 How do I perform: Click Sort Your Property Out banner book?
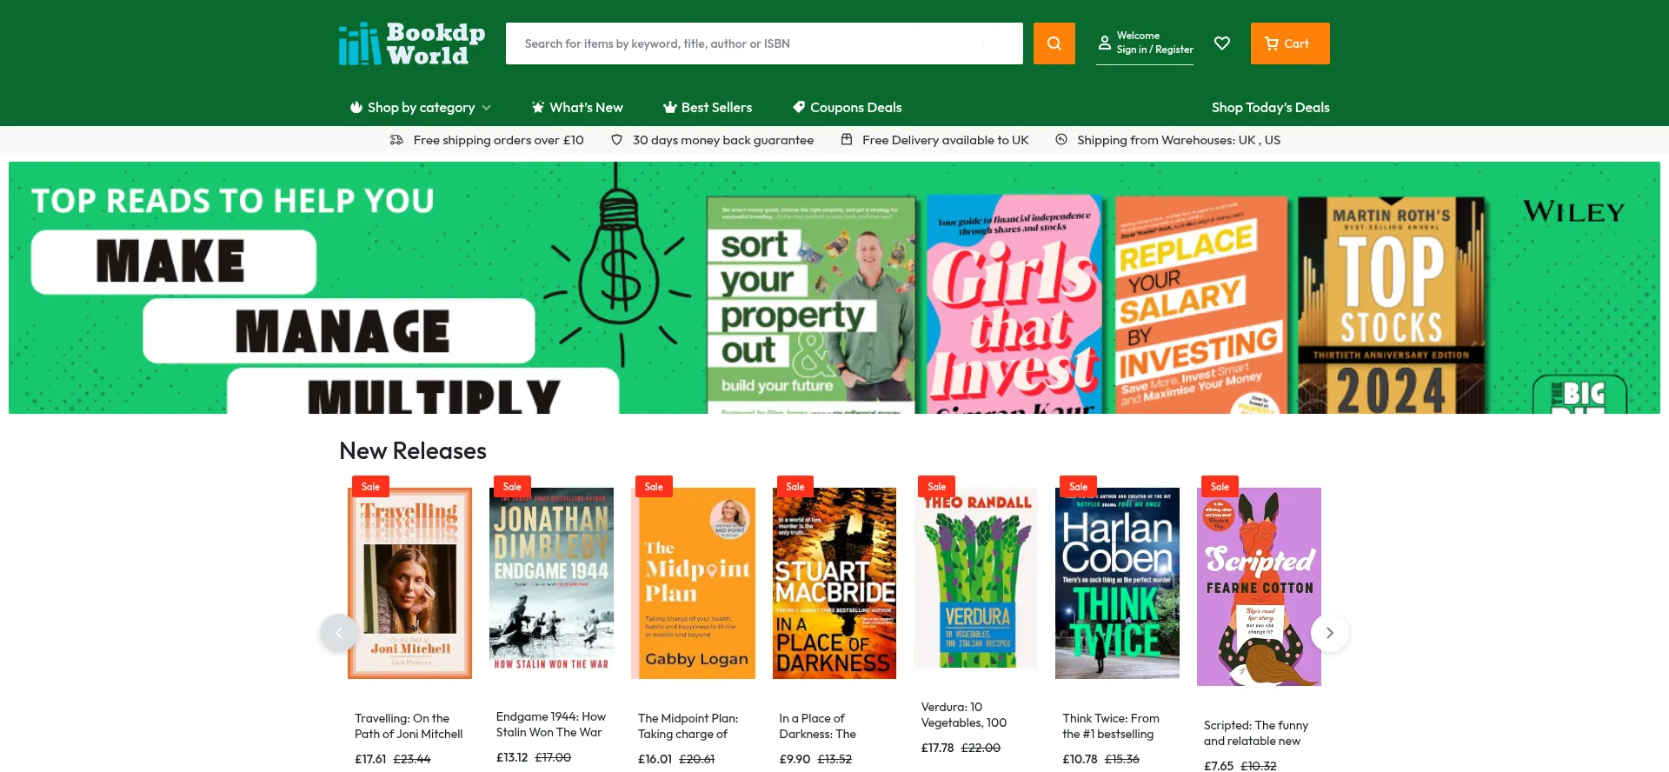coord(810,305)
